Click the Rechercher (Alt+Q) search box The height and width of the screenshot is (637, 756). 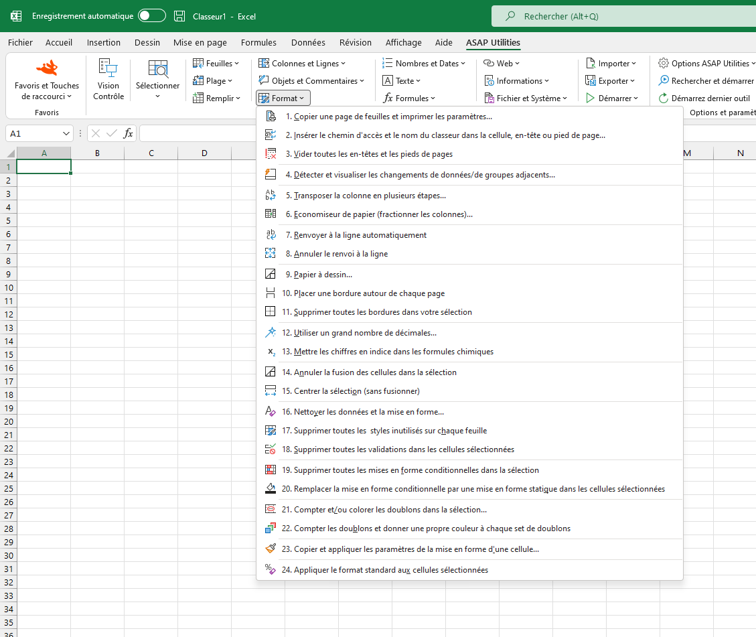(x=624, y=16)
